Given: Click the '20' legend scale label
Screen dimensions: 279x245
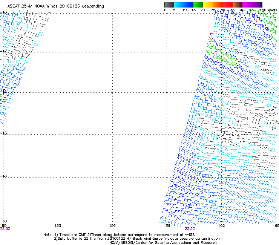Looking at the screenshot, I should (202, 10).
